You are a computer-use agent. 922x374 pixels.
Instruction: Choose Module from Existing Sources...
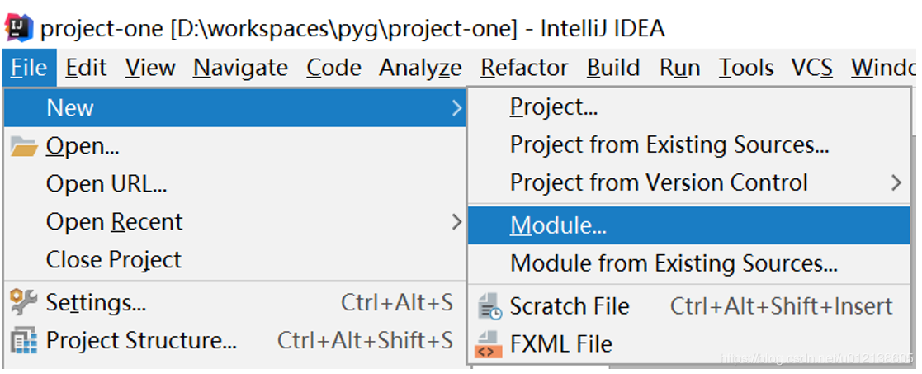[x=674, y=264]
